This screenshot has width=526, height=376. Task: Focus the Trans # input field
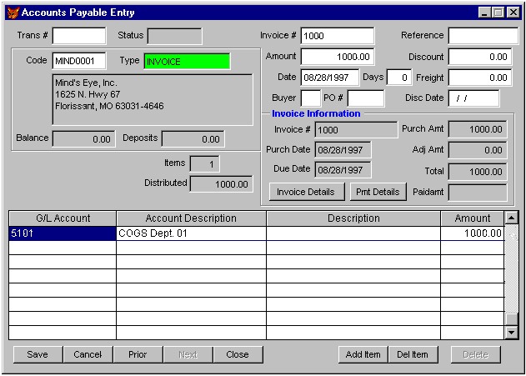[79, 36]
